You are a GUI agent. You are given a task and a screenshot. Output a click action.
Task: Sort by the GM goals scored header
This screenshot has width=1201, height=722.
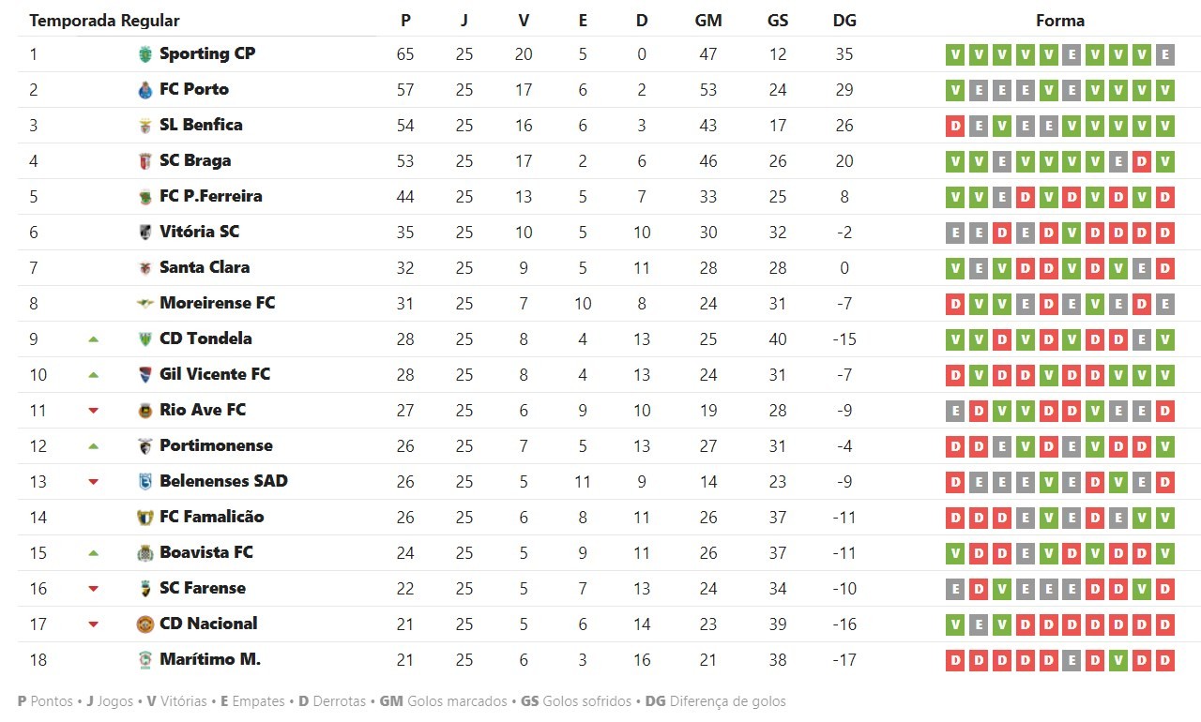pos(708,21)
